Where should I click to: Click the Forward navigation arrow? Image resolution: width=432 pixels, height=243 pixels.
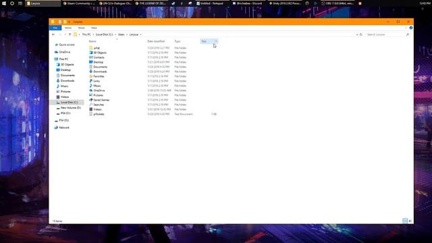coord(60,34)
